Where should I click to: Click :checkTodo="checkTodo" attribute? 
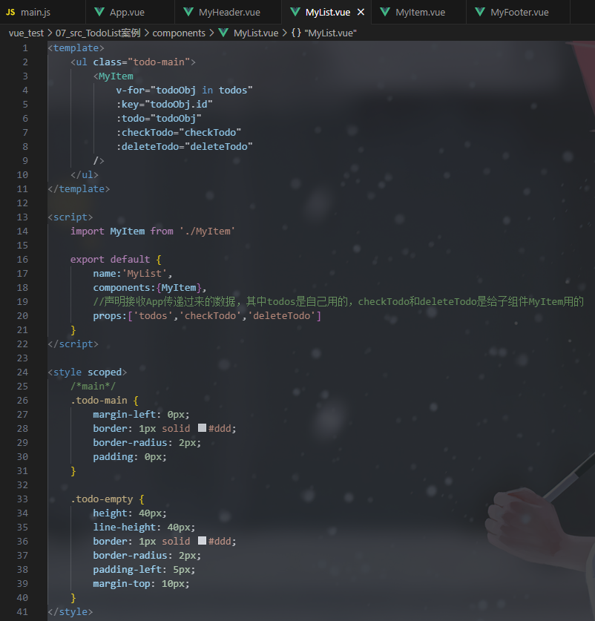click(179, 132)
